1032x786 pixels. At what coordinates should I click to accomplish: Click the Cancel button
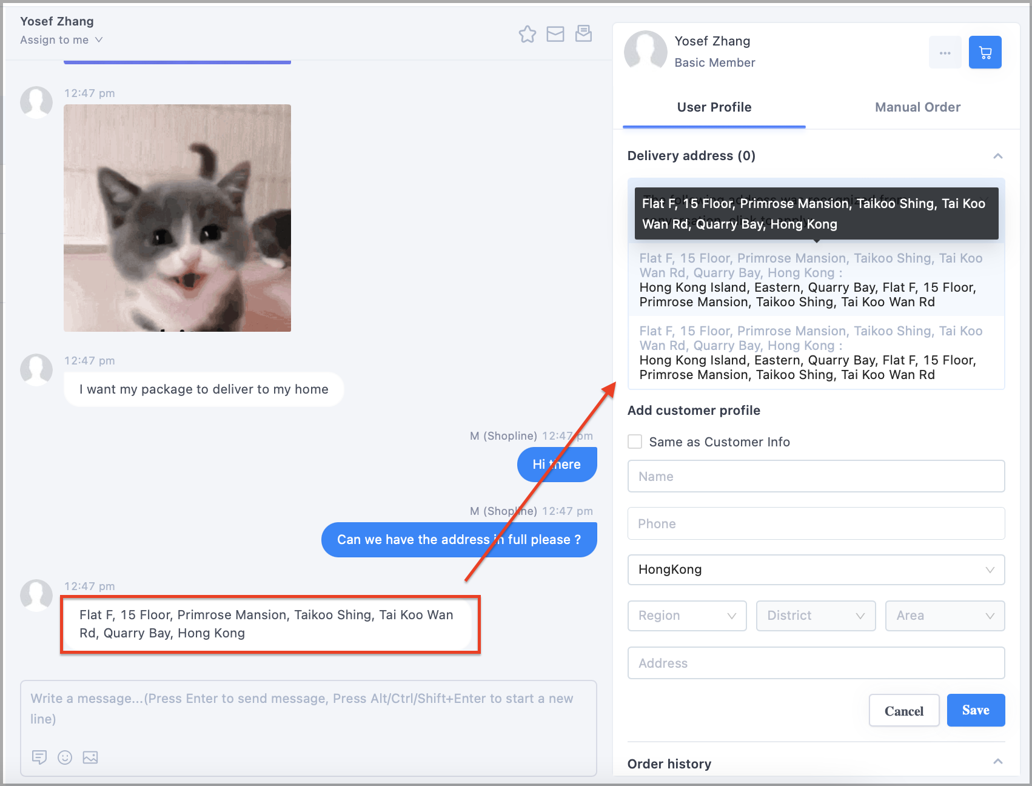pos(904,711)
